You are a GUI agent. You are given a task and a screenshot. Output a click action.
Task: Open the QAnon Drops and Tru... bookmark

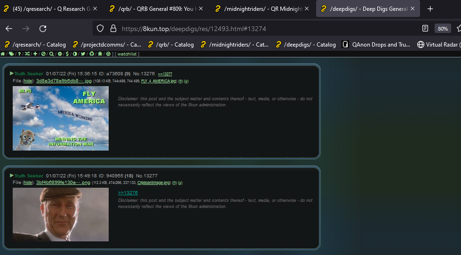pyautogui.click(x=376, y=44)
